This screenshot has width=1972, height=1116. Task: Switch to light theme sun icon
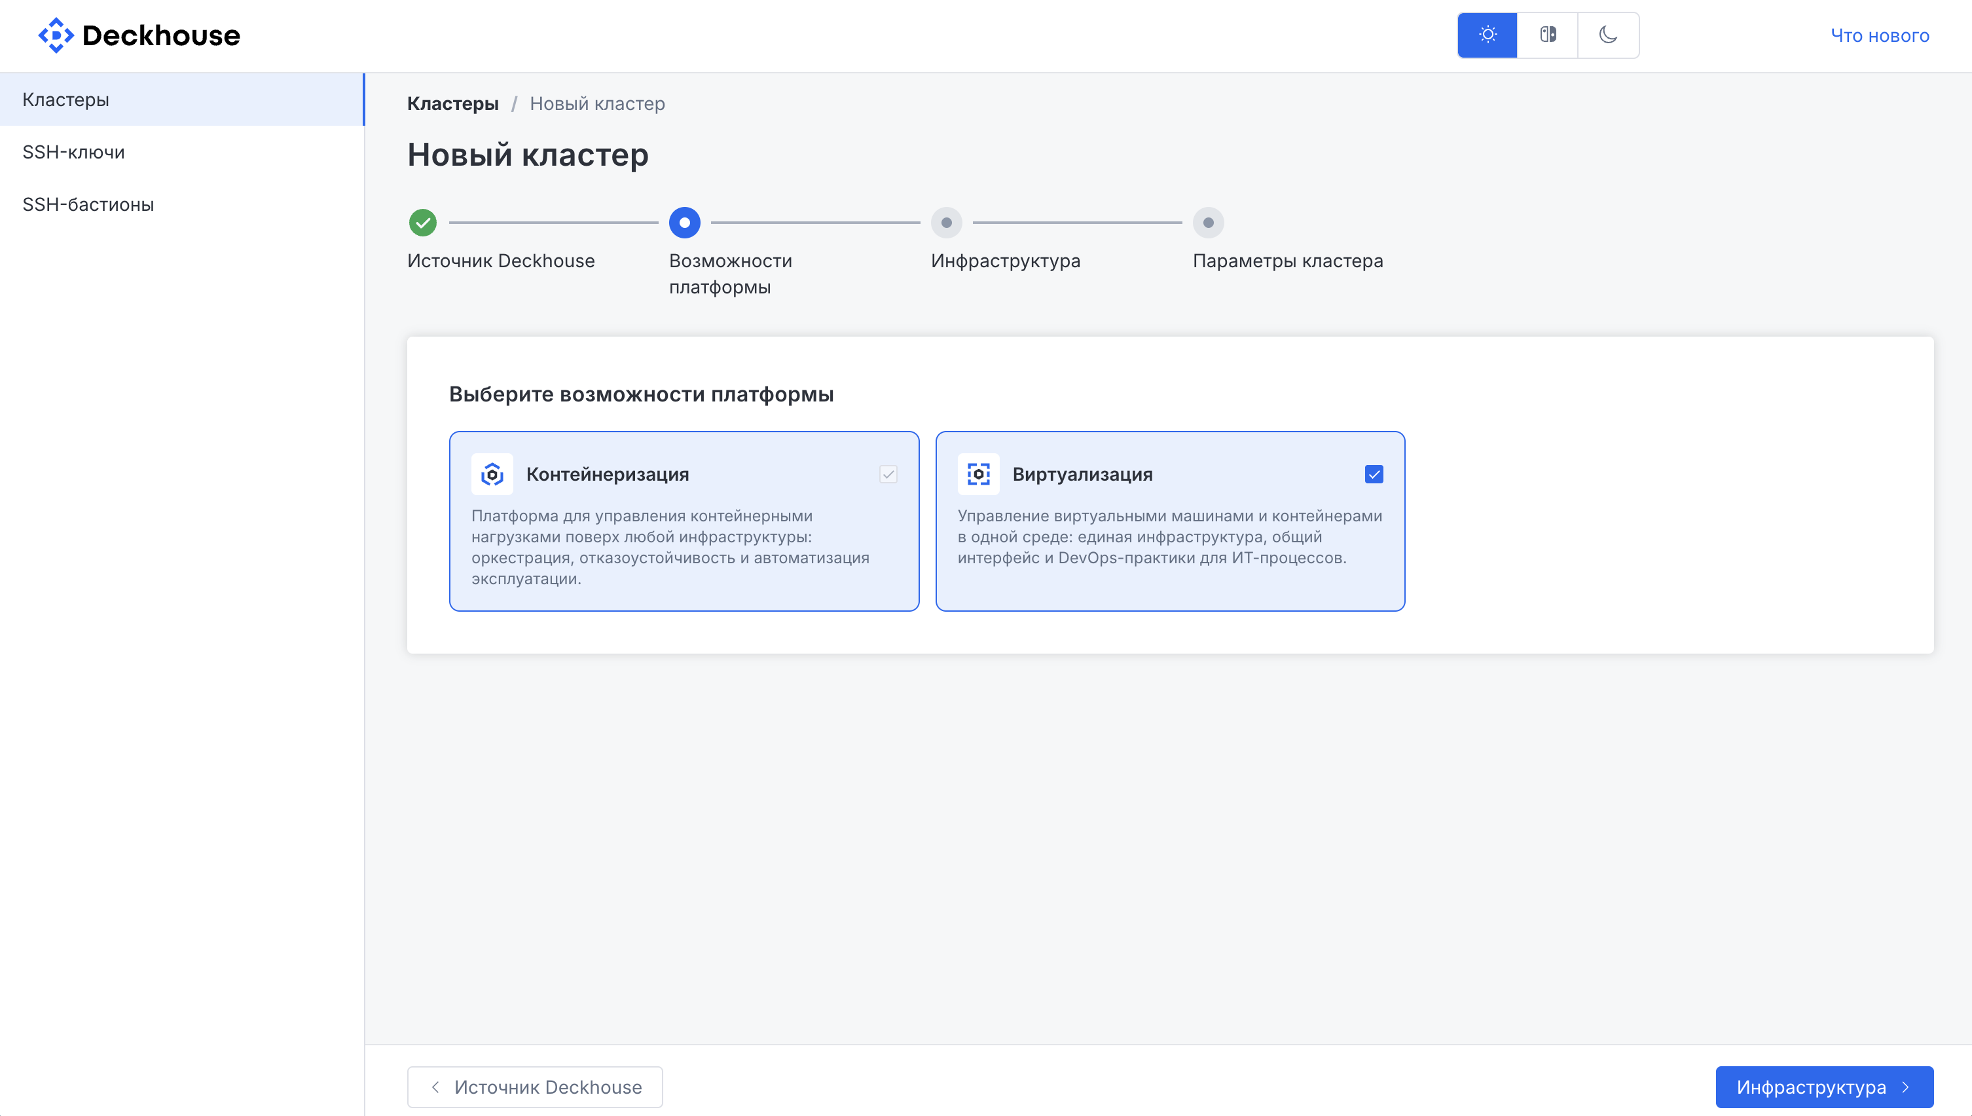(x=1487, y=35)
